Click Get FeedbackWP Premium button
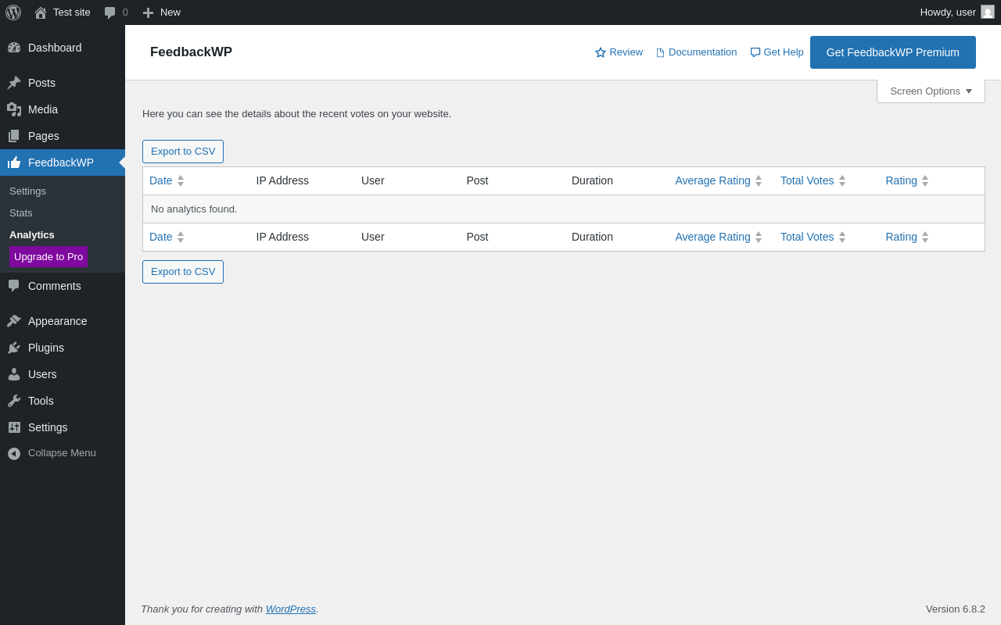 pos(893,52)
